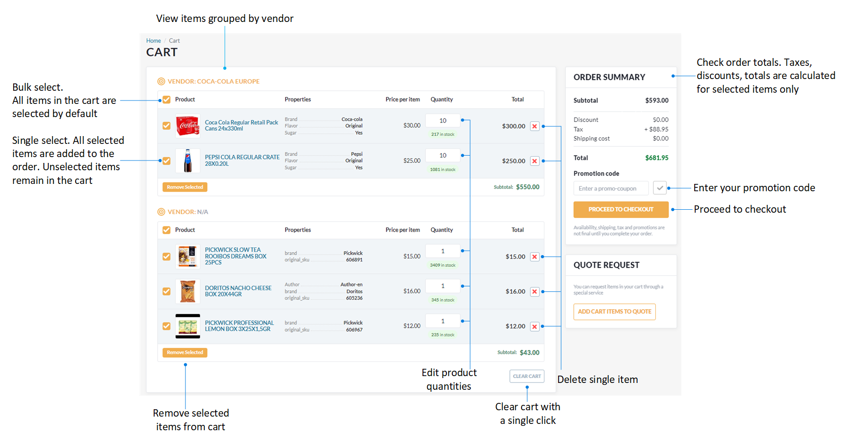844x440 pixels.
Task: Click the '$300.00' line total
Action: click(x=514, y=126)
